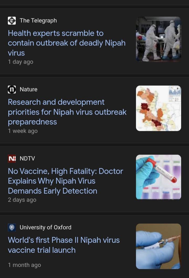The width and height of the screenshot is (189, 278).
Task: Open the Phase II Nipah vaccine trial headline
Action: pyautogui.click(x=64, y=245)
